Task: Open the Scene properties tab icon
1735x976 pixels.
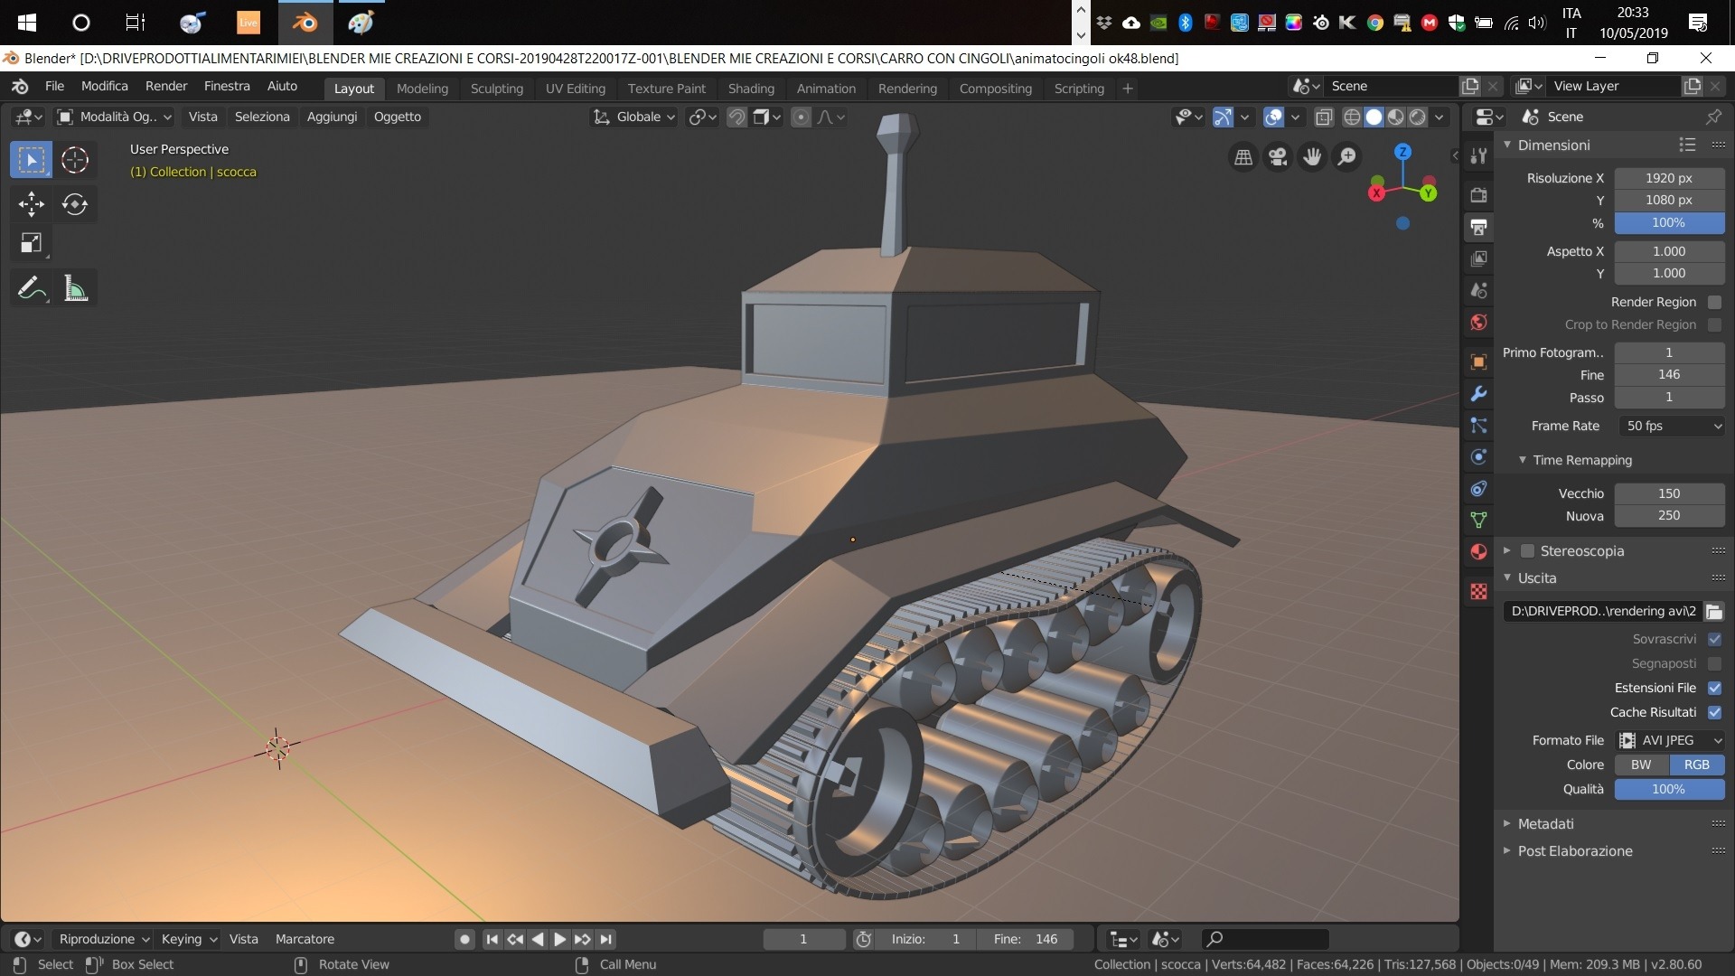Action: 1478,291
